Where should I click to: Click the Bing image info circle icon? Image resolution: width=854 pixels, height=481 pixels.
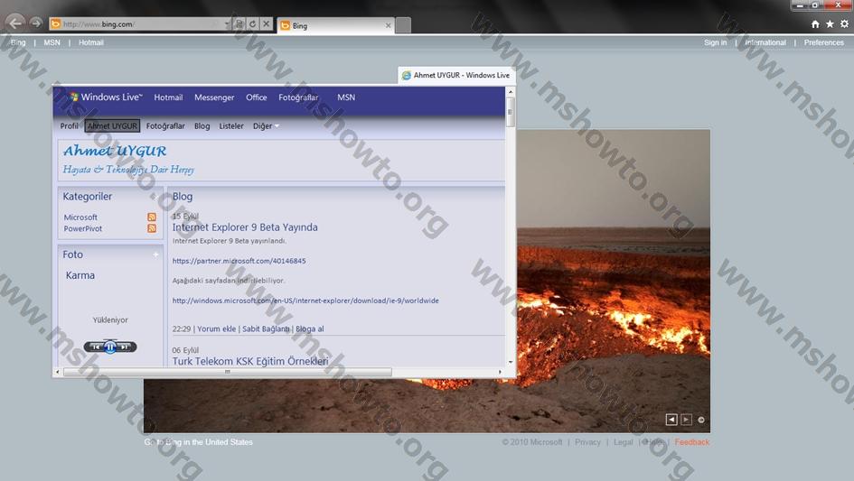coord(701,420)
